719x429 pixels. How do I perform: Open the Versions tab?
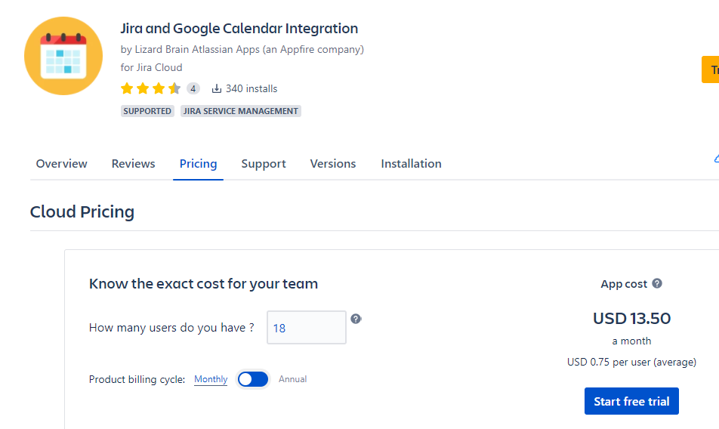(x=333, y=164)
